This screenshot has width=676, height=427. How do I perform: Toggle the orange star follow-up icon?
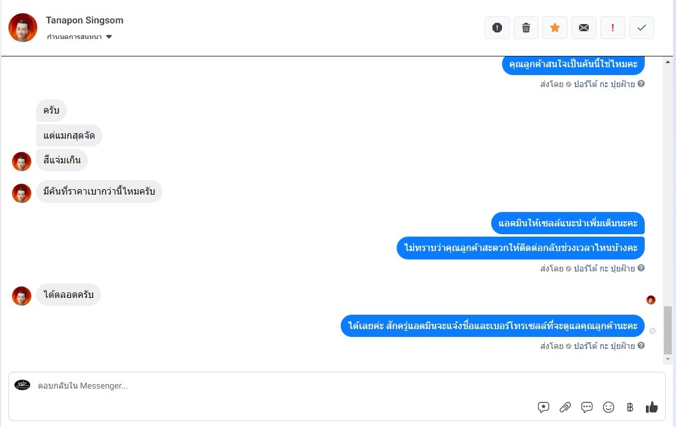[555, 28]
